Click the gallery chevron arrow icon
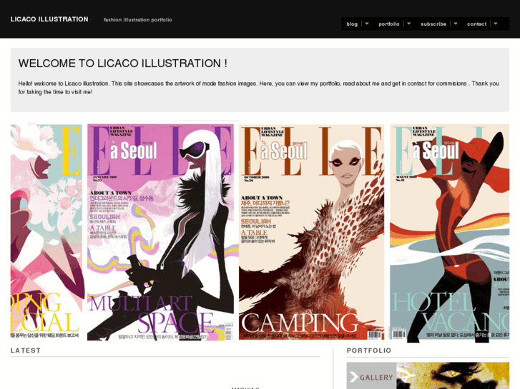The image size is (520, 389). [x=354, y=377]
